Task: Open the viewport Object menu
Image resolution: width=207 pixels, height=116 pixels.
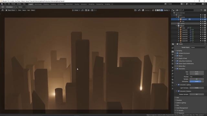Action: pos(33,10)
